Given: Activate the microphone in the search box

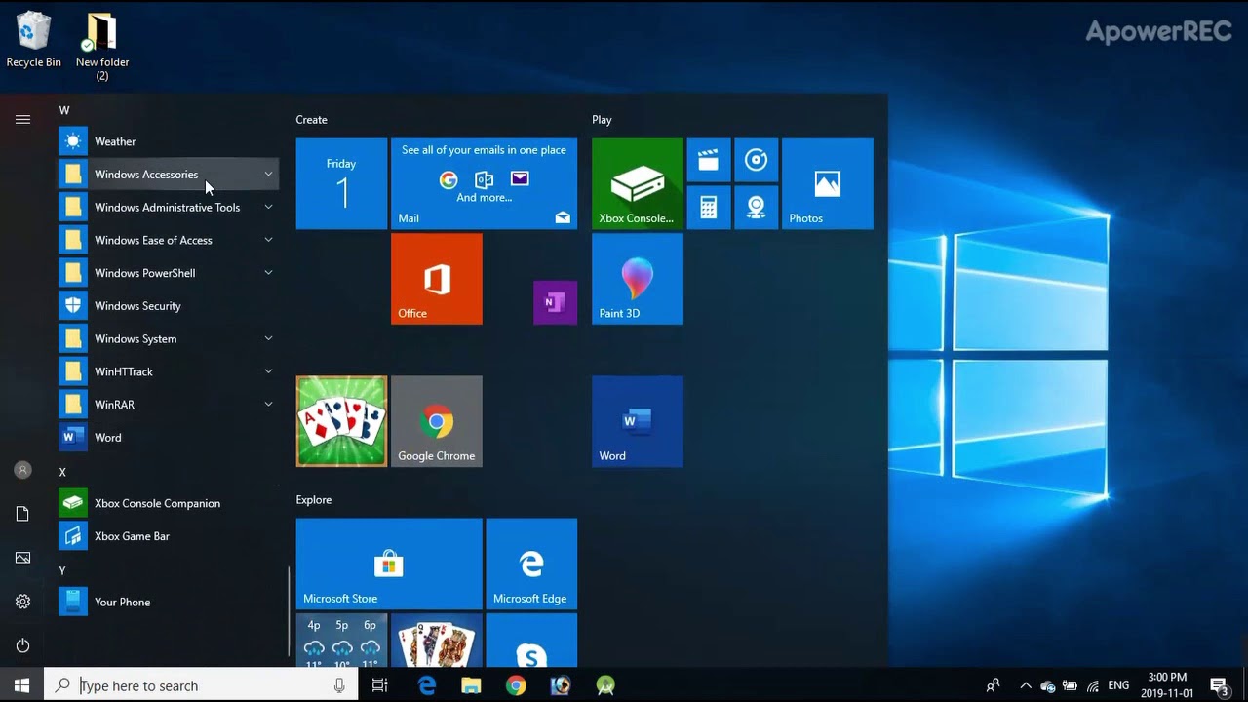Looking at the screenshot, I should click(x=339, y=685).
